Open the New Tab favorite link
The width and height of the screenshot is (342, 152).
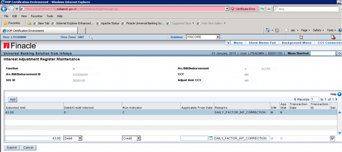pyautogui.click(x=41, y=23)
